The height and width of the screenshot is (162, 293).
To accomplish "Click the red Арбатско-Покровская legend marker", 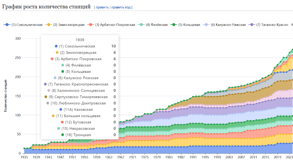I will [91, 25].
